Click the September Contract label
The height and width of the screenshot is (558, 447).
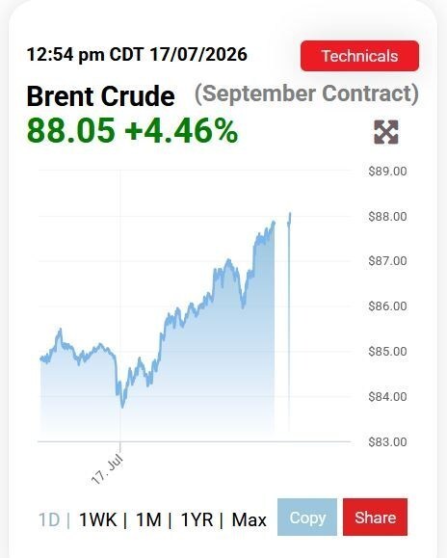[x=306, y=93]
